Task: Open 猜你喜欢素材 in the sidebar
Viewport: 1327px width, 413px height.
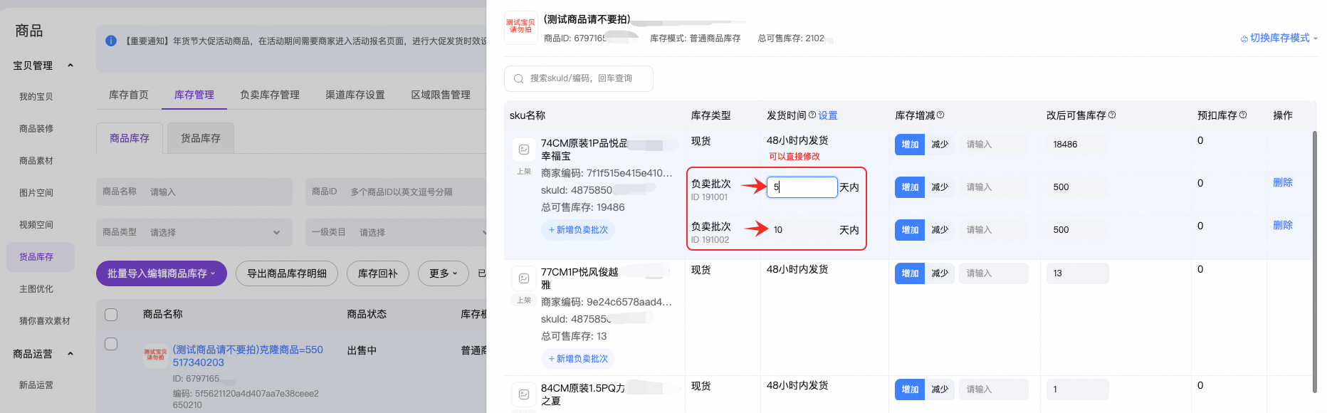Action: click(45, 321)
